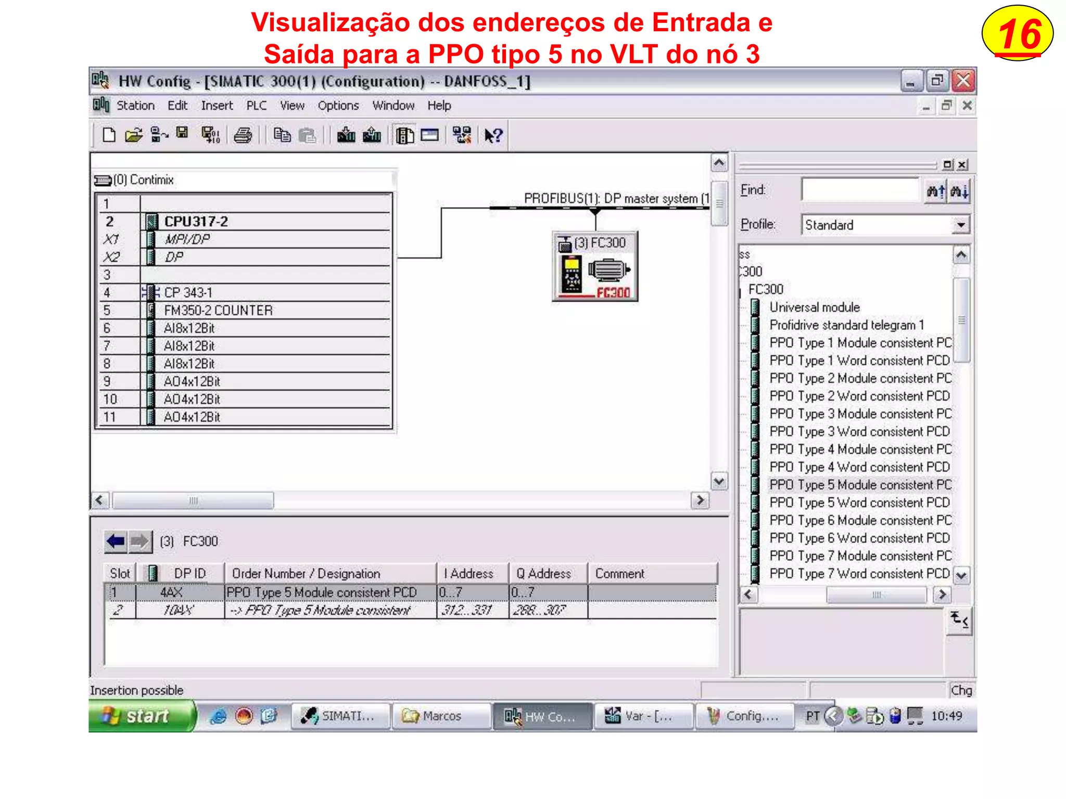The height and width of the screenshot is (799, 1066).
Task: Select slot 1 PPO Type 5 table row
Action: click(410, 592)
